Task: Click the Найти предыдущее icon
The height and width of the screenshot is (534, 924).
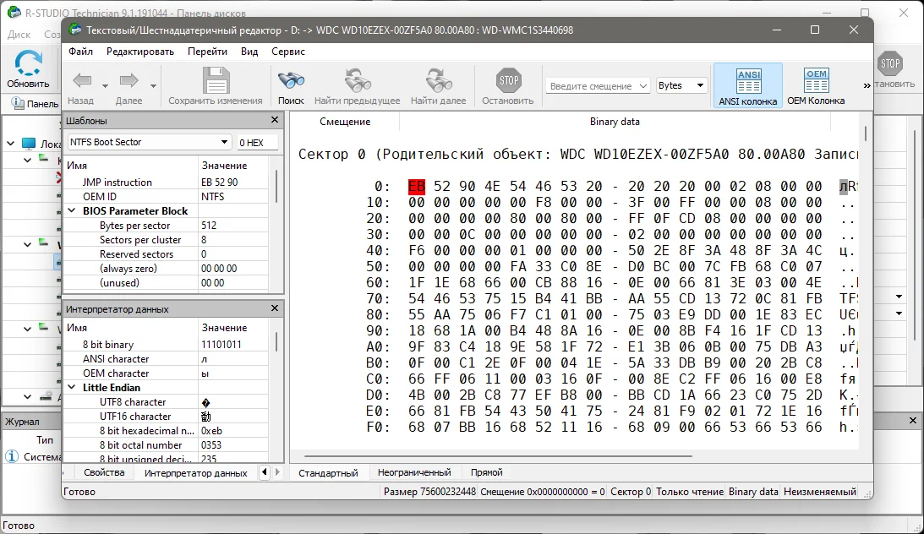Action: tap(357, 80)
